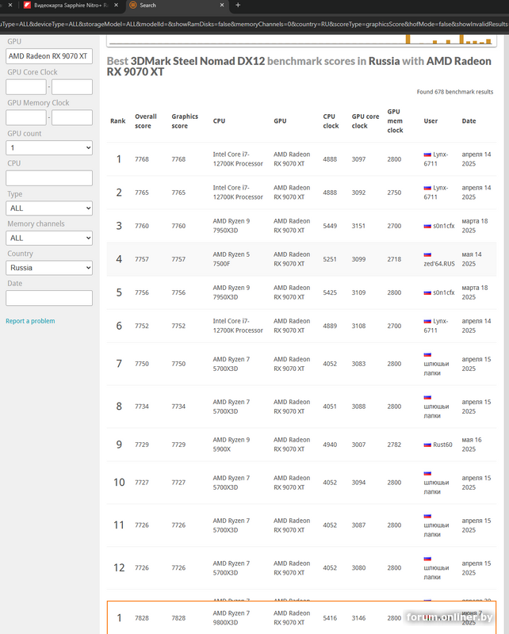Click the flag icon in rank 11 row

pos(427,517)
